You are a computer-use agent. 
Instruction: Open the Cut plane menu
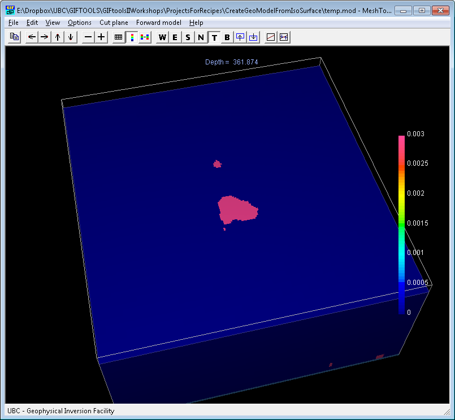[x=114, y=23]
